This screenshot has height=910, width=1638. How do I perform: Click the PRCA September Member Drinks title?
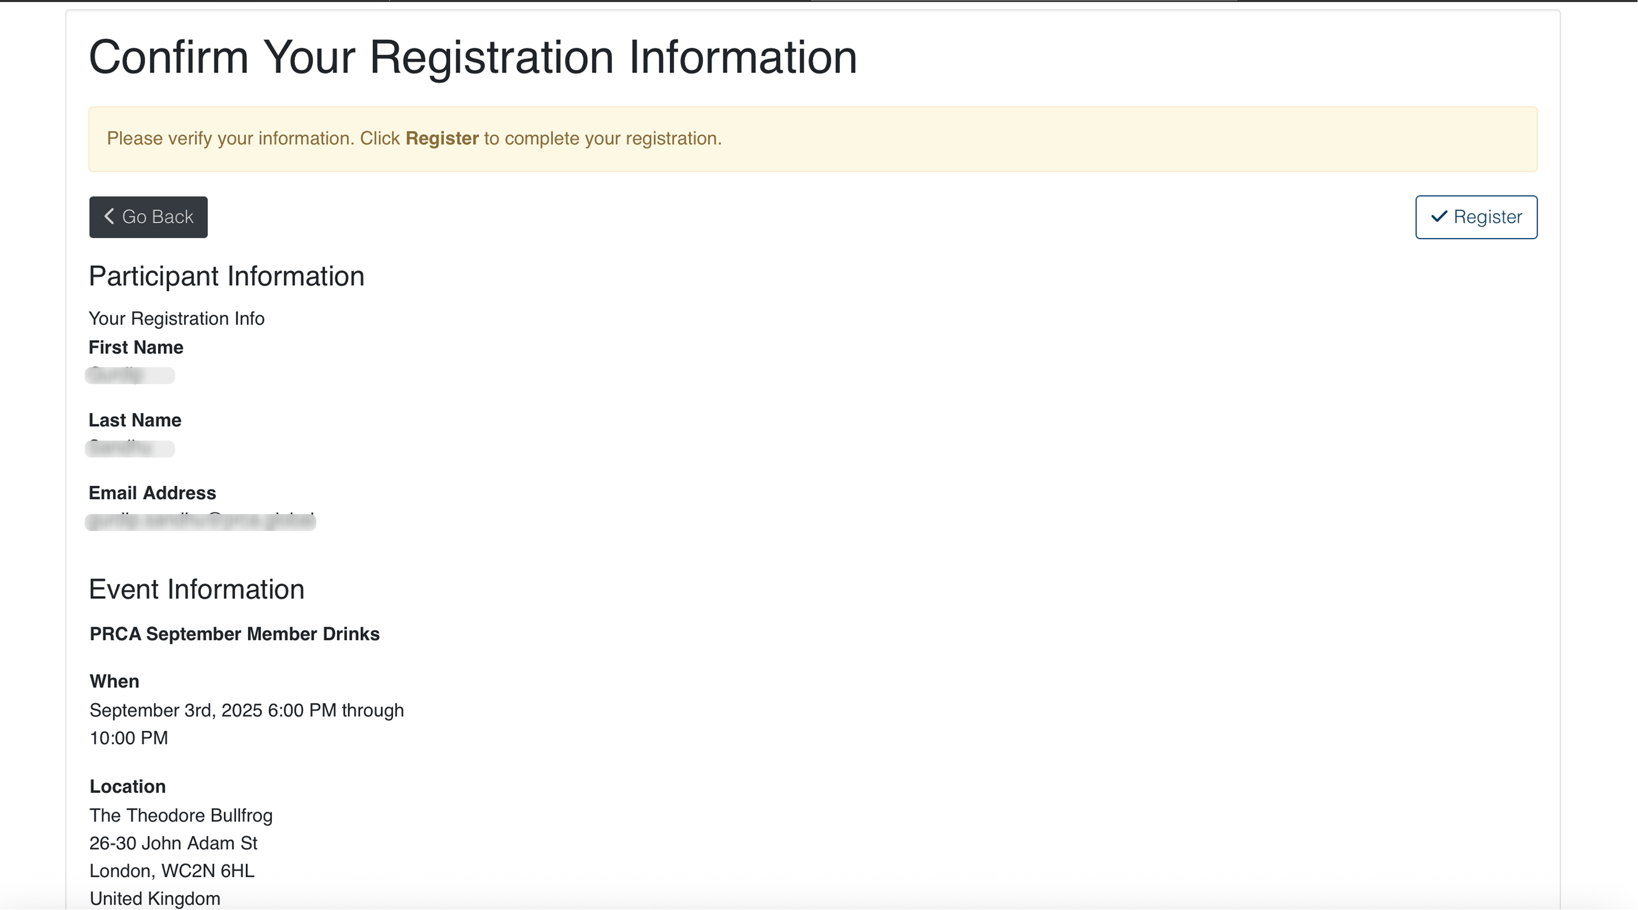[x=234, y=634]
